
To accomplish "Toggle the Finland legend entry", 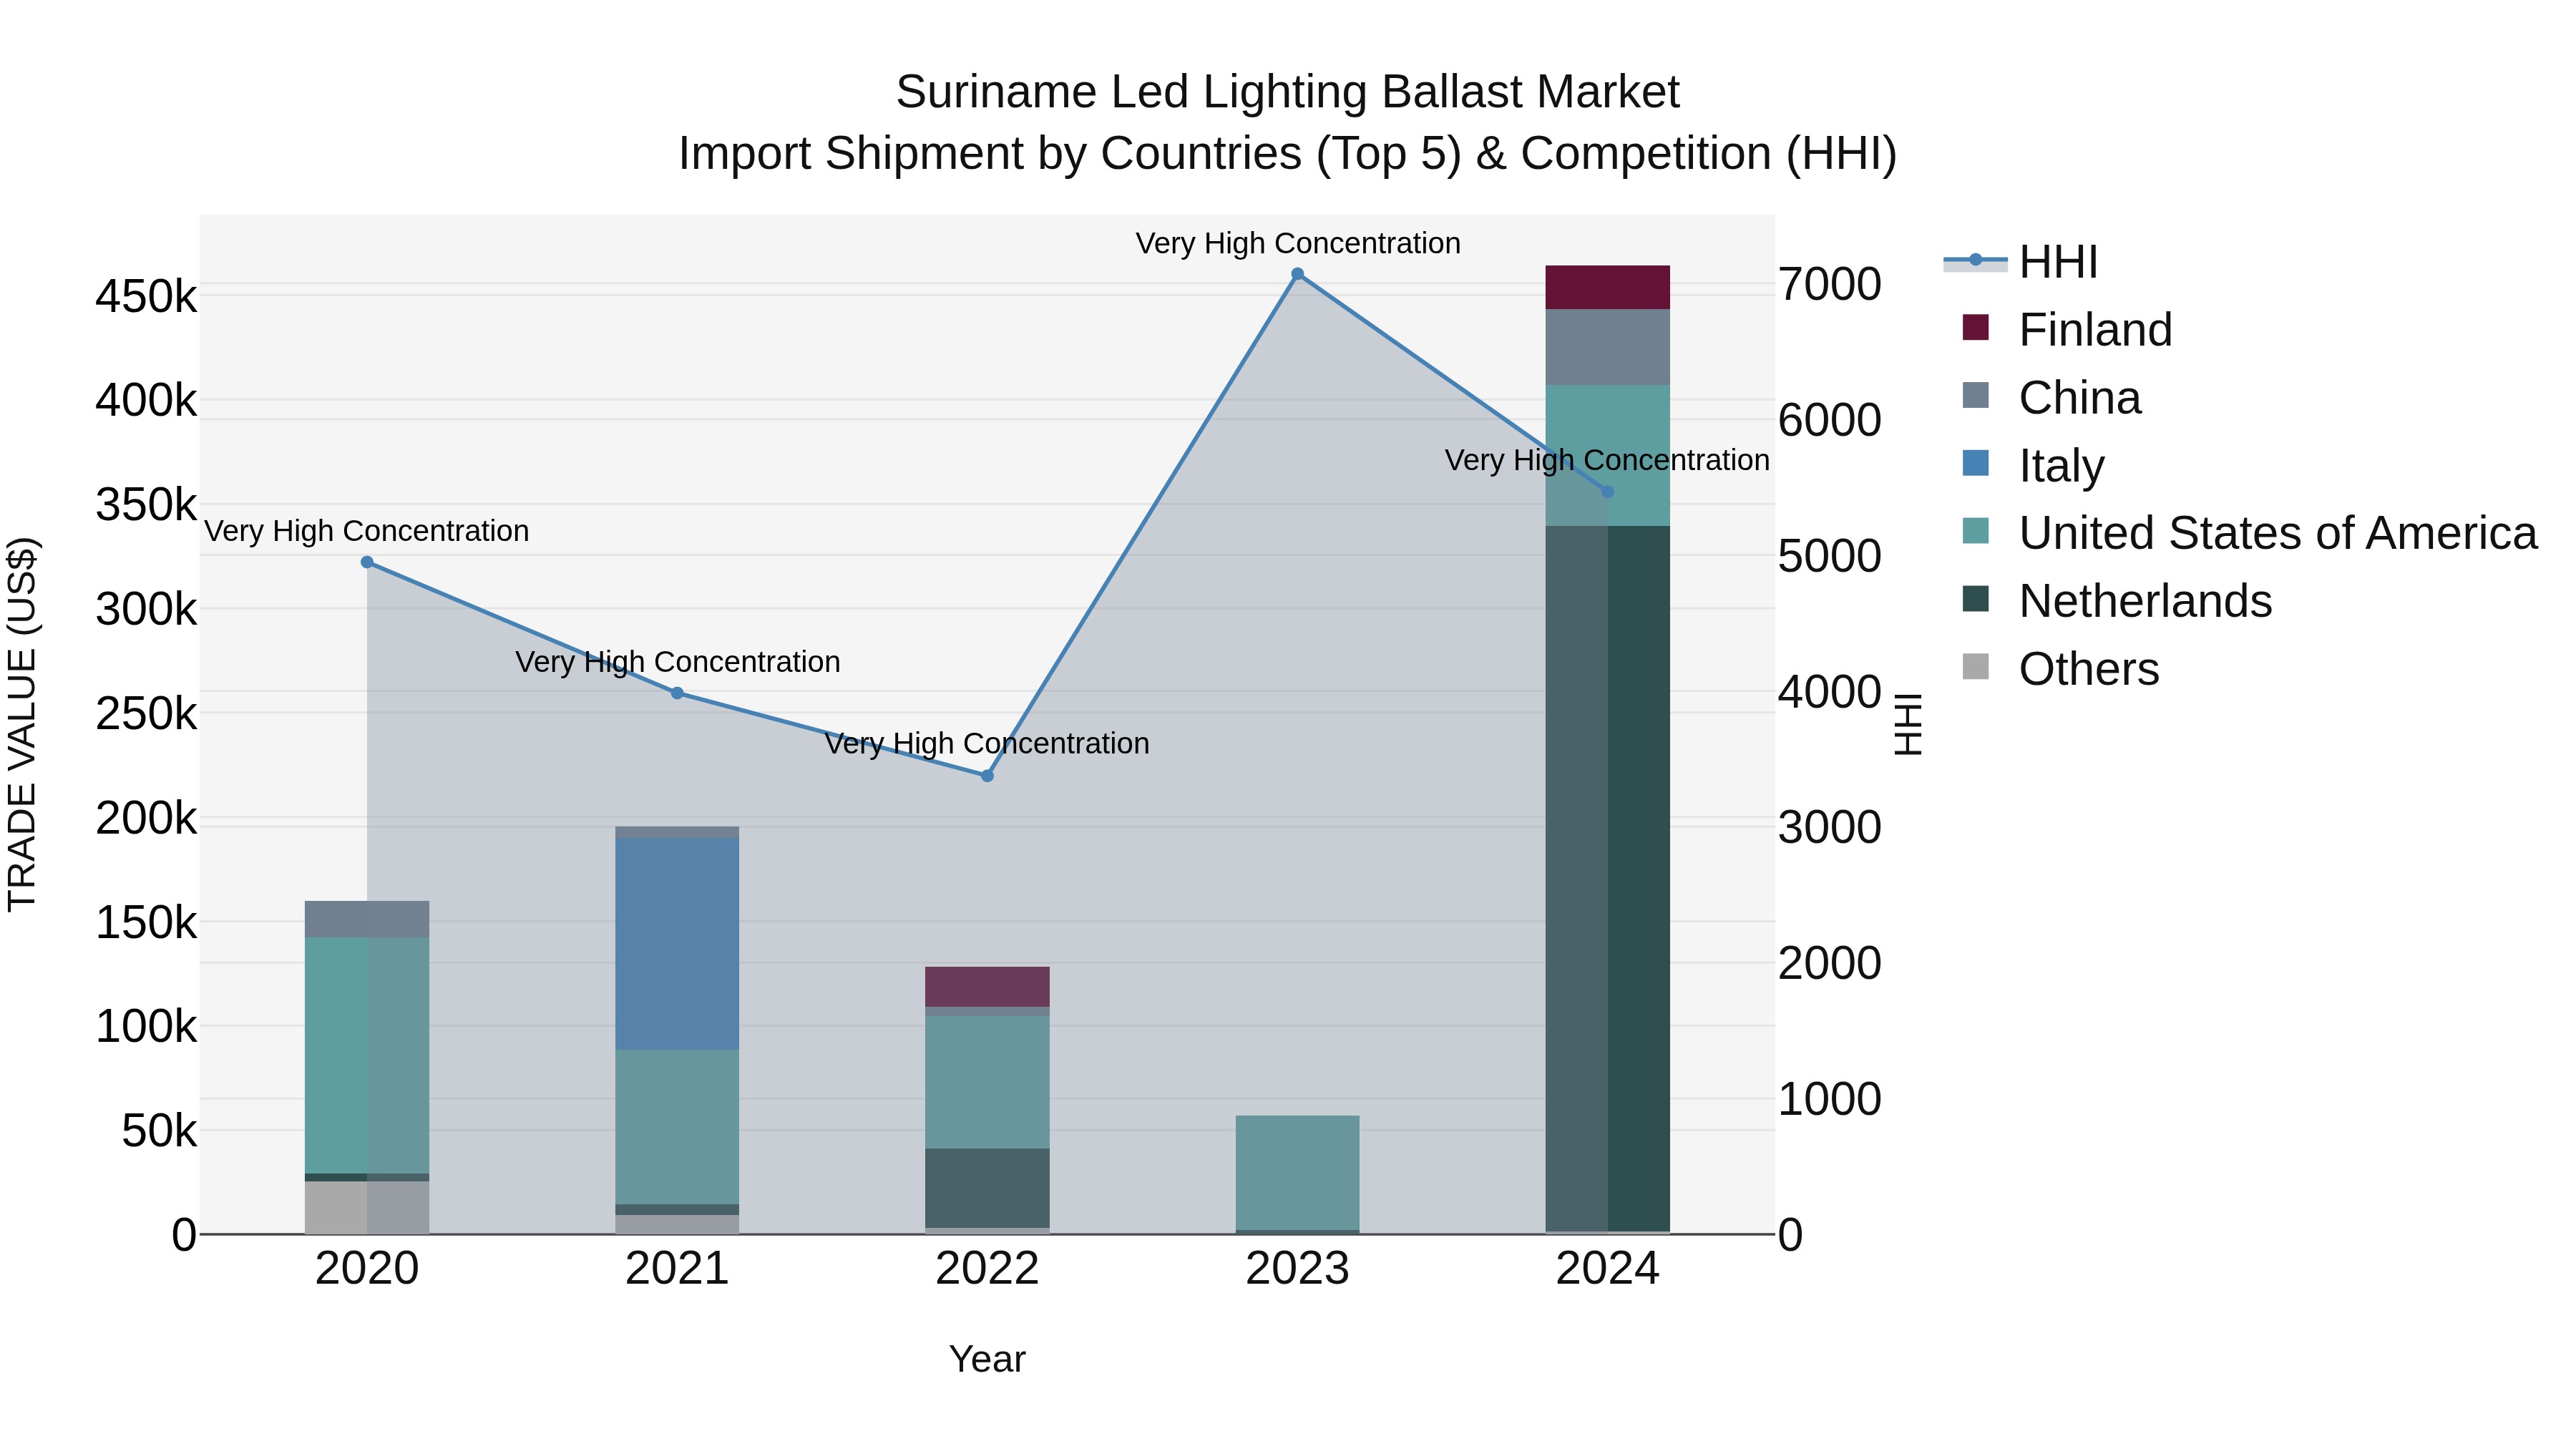I will [x=2067, y=329].
